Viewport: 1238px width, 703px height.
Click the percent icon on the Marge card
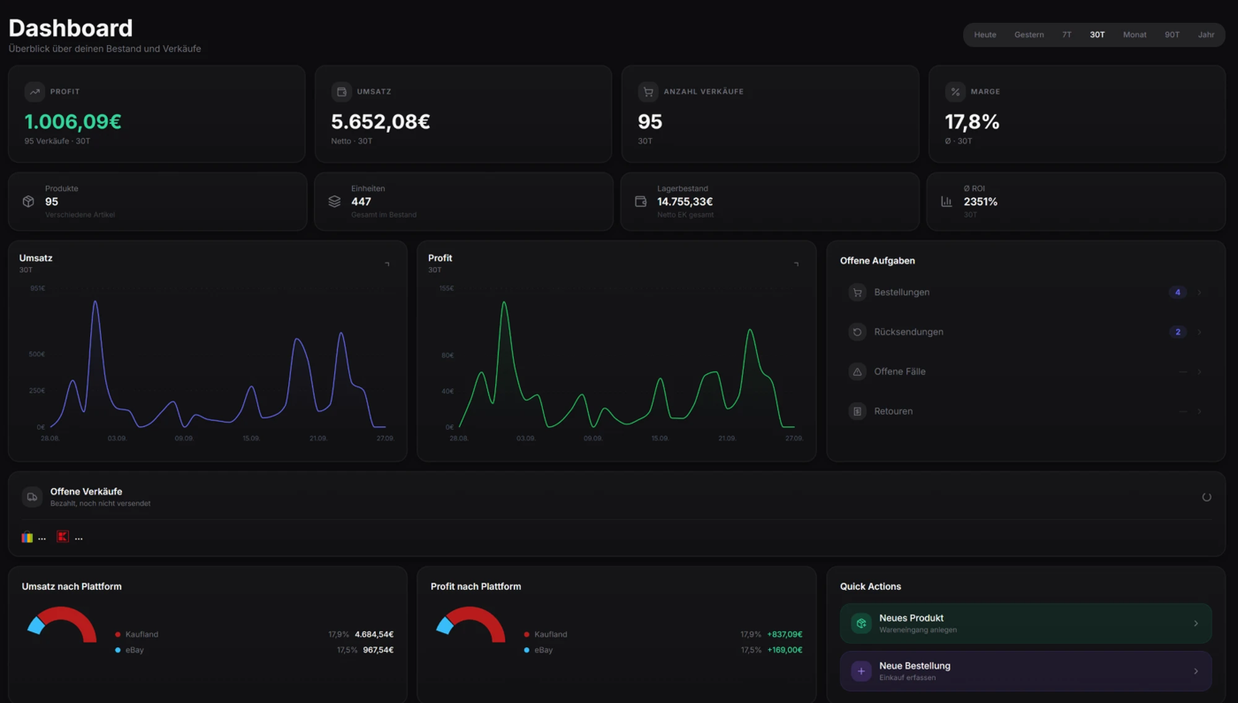[x=955, y=91]
